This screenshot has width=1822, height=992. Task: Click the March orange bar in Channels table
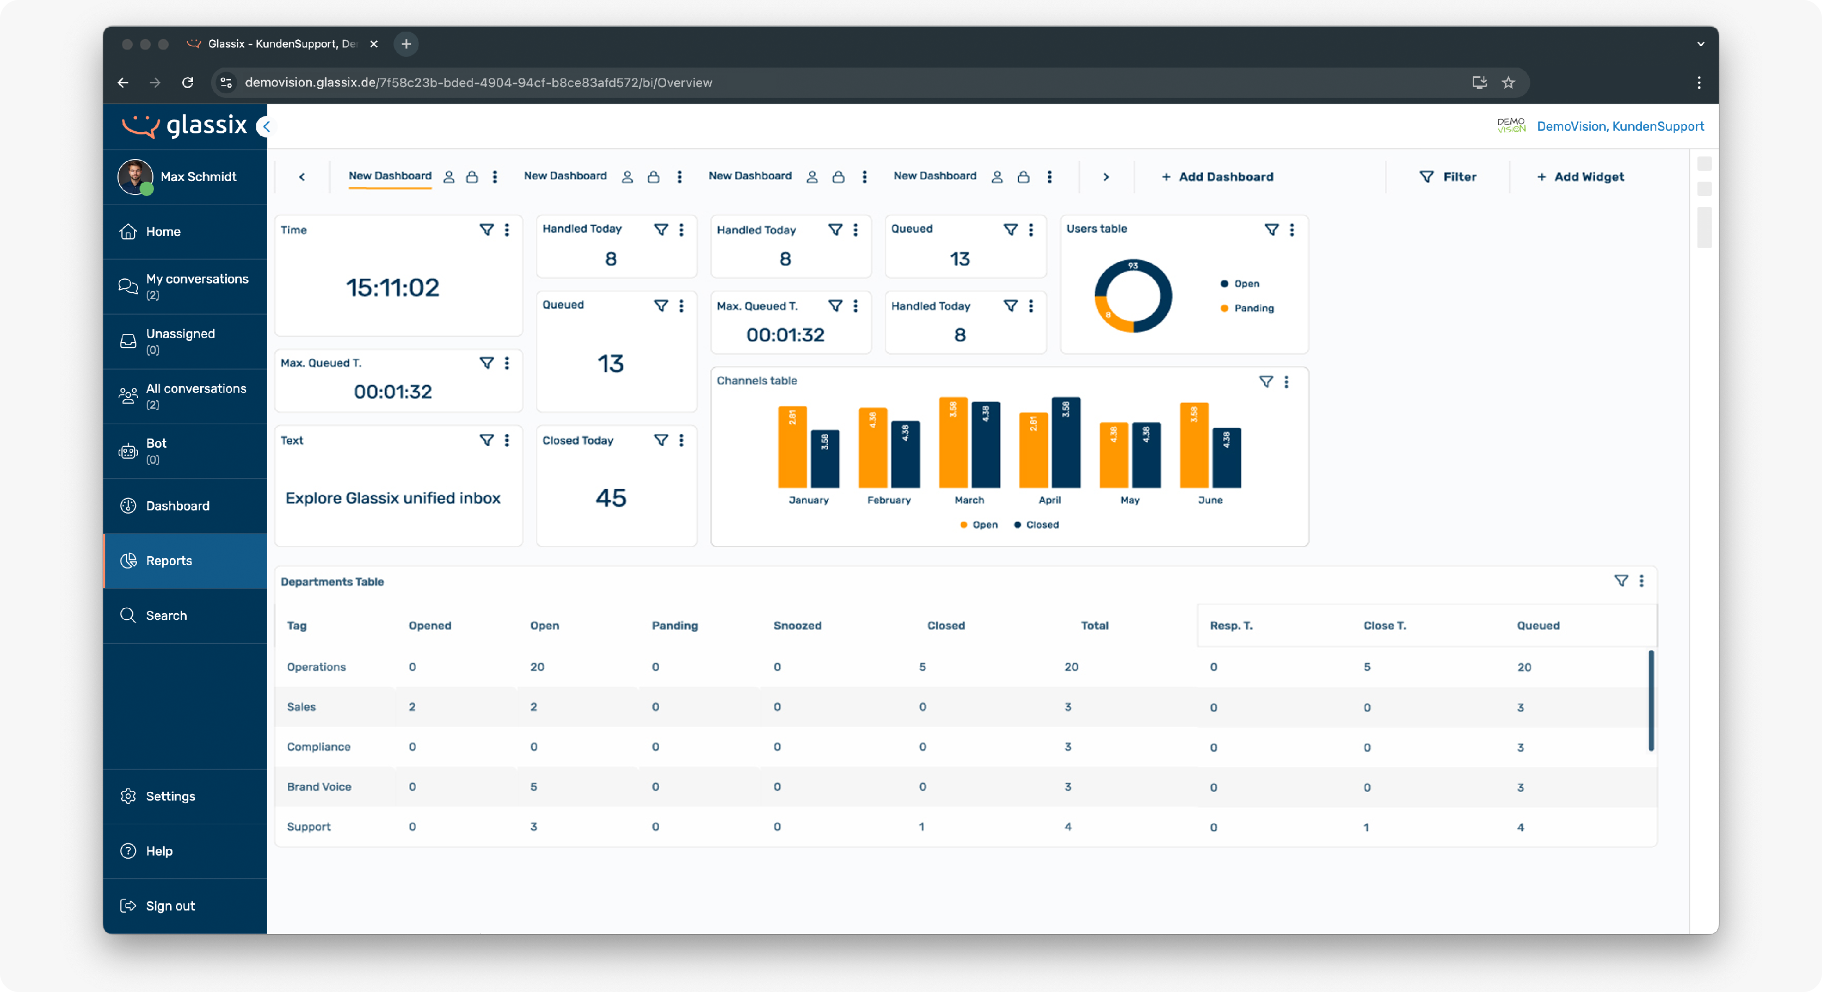(953, 442)
